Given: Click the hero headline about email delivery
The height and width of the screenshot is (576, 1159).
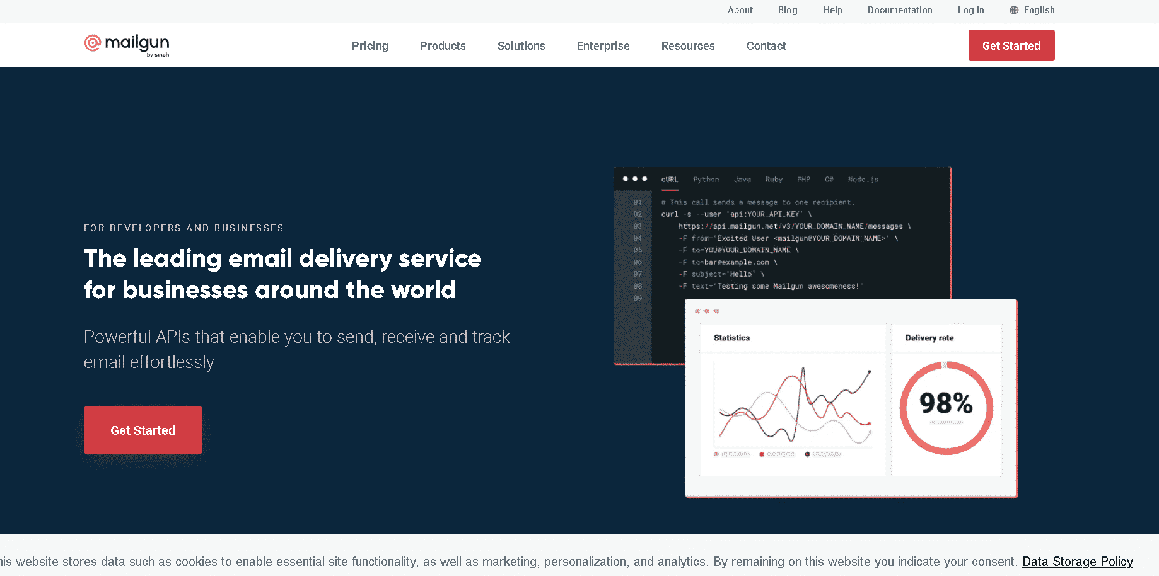Looking at the screenshot, I should coord(282,274).
